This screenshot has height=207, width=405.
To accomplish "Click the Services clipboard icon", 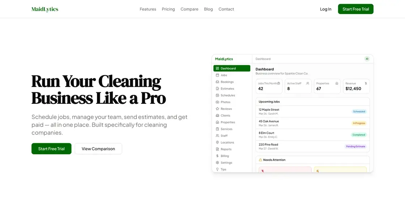I will tap(217, 129).
